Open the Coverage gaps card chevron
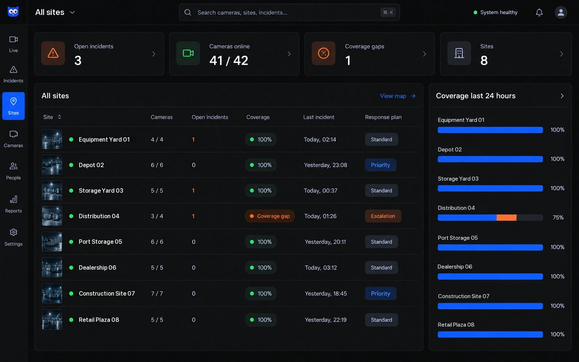Screen dimensions: 579x362 coord(425,54)
